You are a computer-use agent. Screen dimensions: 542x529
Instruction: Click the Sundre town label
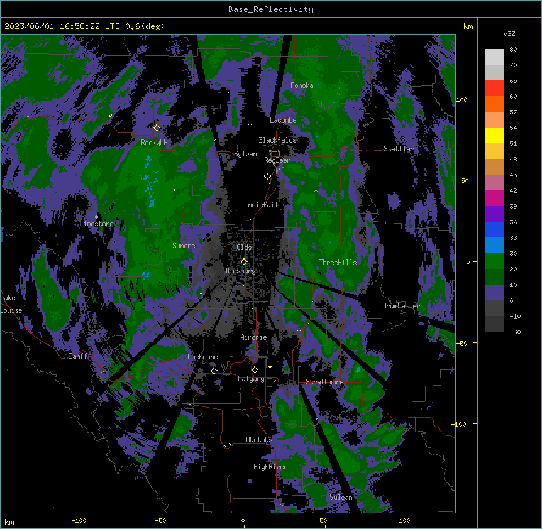coord(184,246)
